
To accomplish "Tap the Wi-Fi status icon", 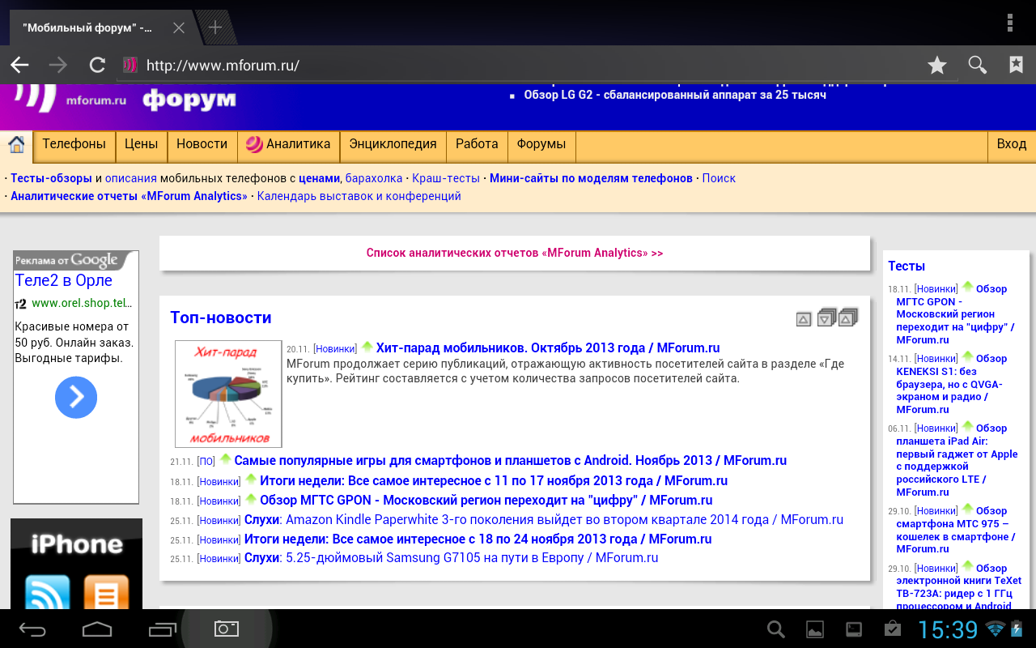I will [995, 629].
